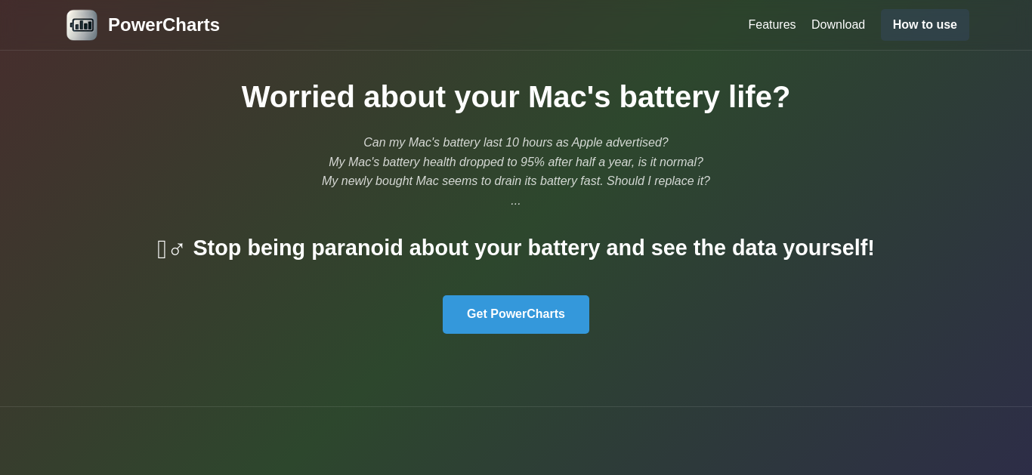Click the line about newly bought Mac draining
Image resolution: width=1032 pixels, height=475 pixels.
516,181
